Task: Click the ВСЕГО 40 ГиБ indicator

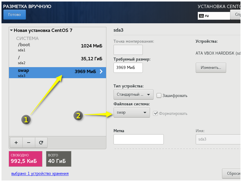Action: (x=59, y=159)
